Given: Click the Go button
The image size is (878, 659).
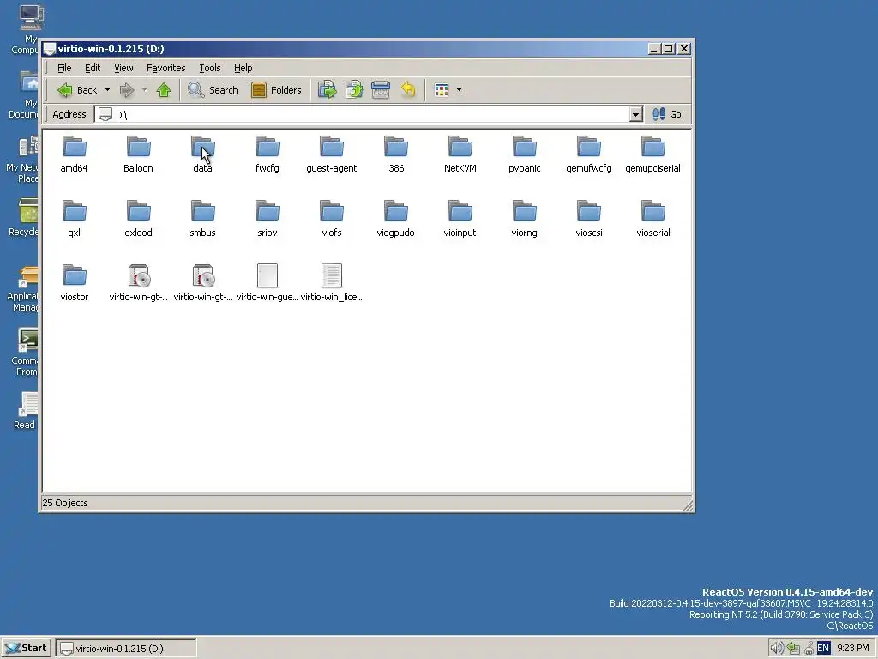Looking at the screenshot, I should [x=667, y=114].
